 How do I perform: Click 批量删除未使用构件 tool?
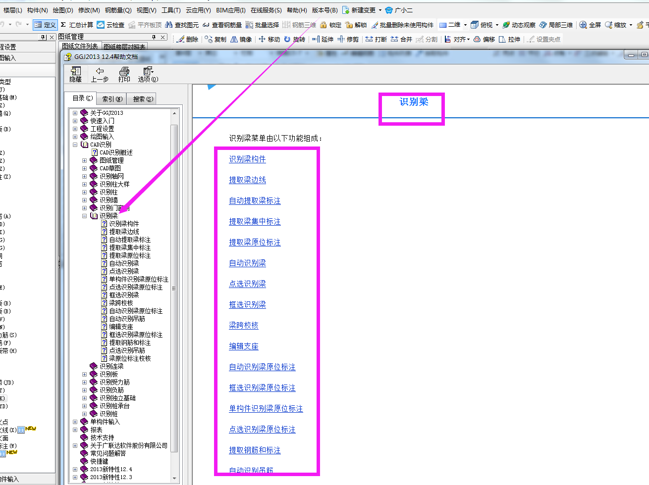[402, 25]
